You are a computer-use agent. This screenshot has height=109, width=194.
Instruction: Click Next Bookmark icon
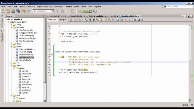[x=109, y=20]
